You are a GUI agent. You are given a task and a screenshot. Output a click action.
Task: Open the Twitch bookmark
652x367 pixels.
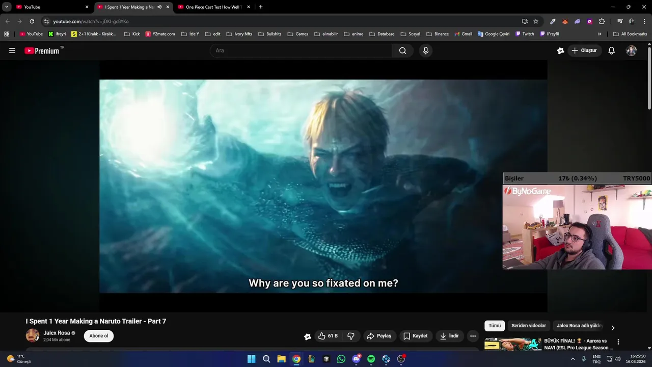(525, 34)
